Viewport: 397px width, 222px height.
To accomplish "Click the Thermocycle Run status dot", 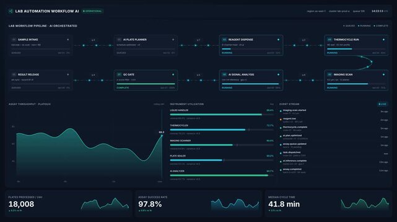I will [x=383, y=39].
